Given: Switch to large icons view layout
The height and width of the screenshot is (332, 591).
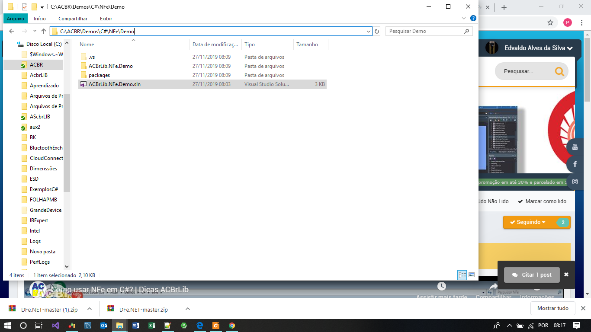Looking at the screenshot, I should coord(472,275).
